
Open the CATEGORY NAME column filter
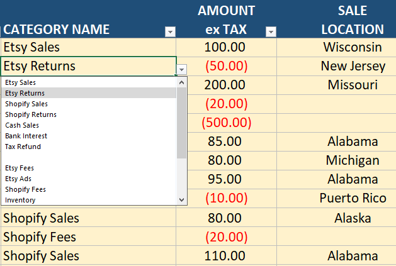click(x=170, y=32)
